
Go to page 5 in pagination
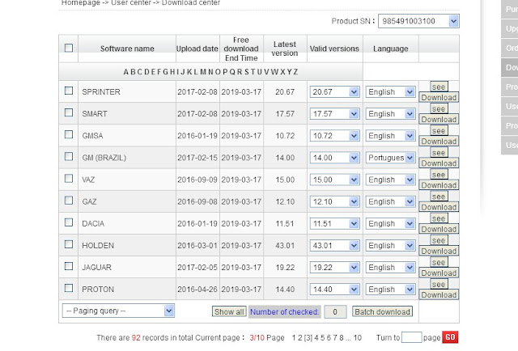322,338
